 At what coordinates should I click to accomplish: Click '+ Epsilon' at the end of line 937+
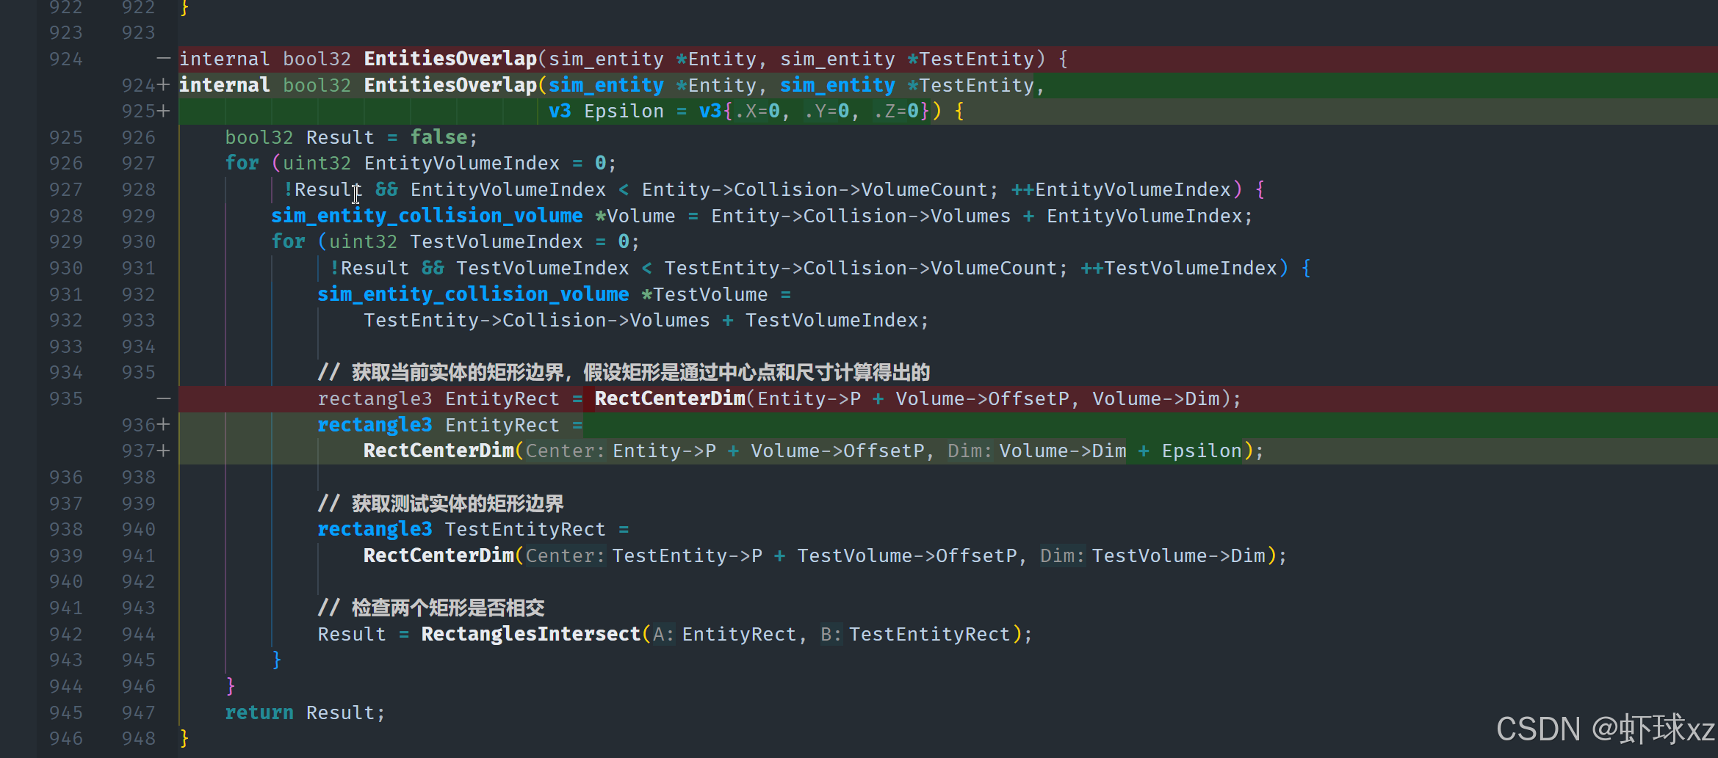1190,451
